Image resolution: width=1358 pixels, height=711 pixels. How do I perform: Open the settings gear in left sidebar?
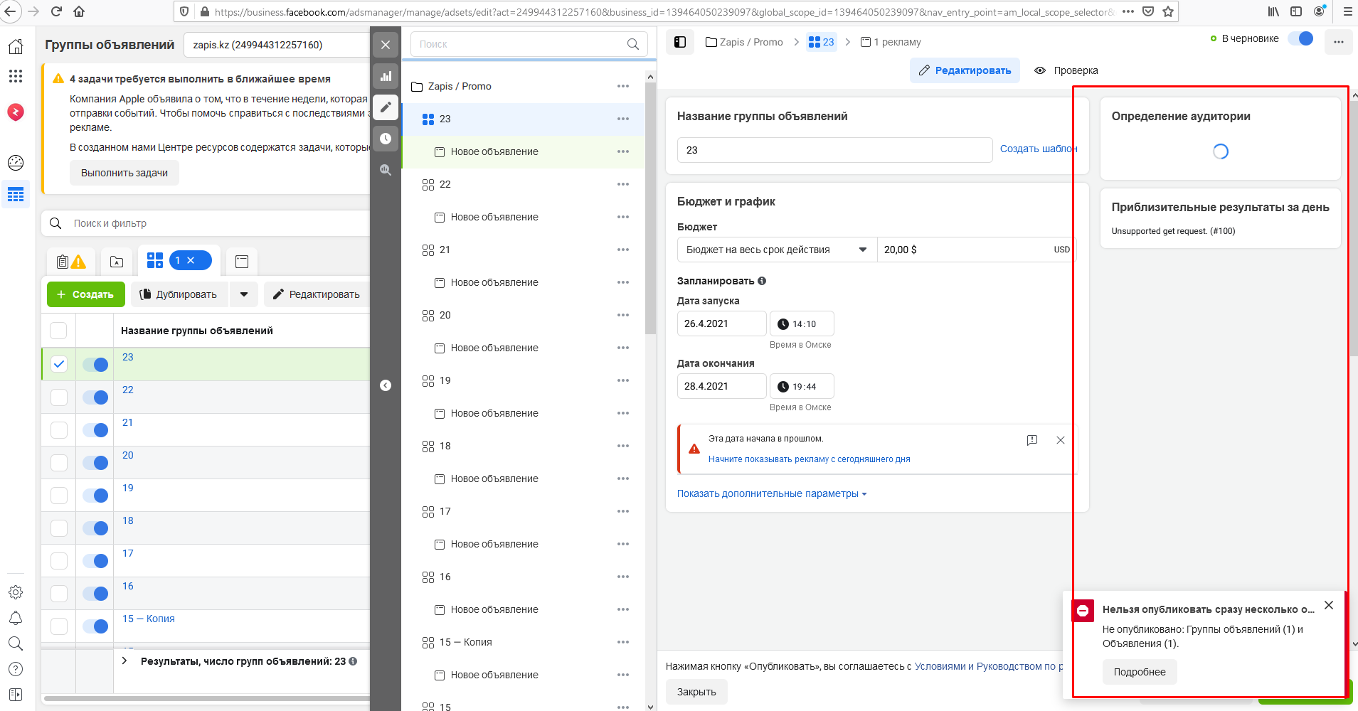click(x=16, y=592)
